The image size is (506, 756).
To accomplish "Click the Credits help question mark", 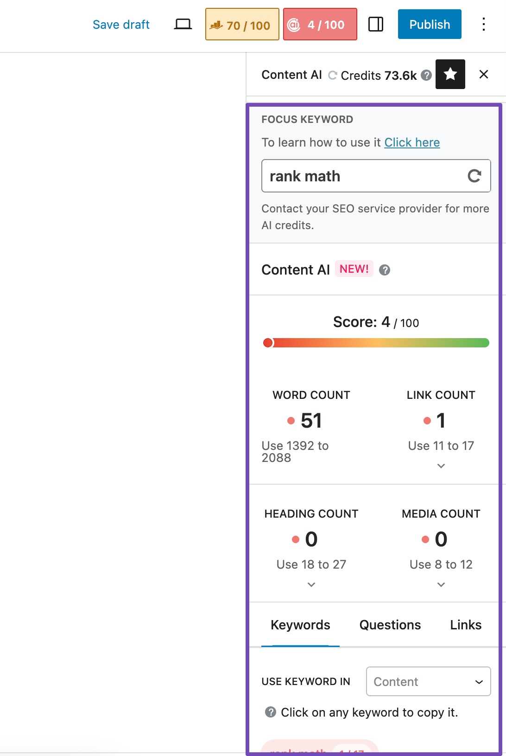I will [x=426, y=75].
